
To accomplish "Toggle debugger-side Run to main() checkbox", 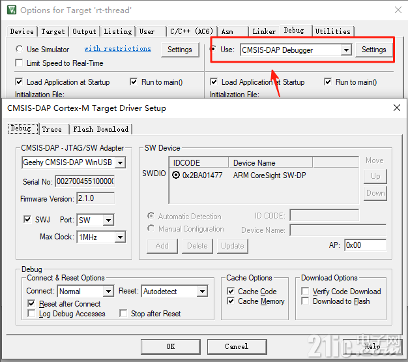I will [328, 82].
